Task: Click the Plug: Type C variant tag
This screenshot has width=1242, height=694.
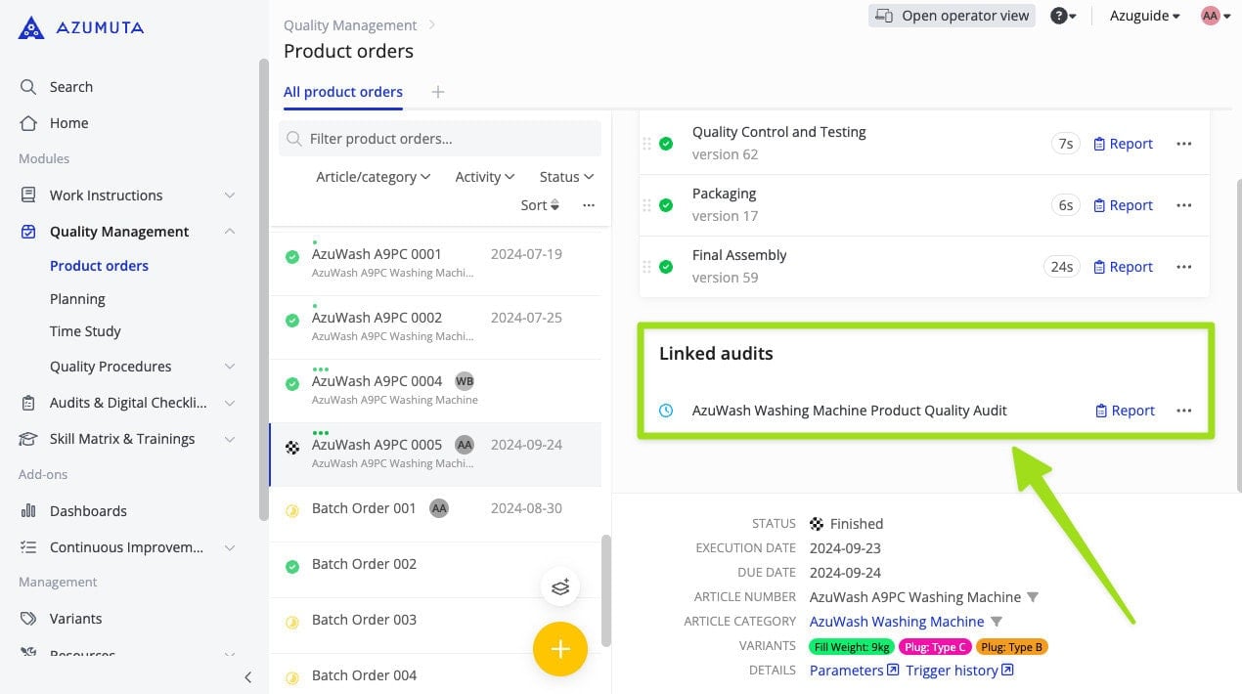Action: (935, 647)
